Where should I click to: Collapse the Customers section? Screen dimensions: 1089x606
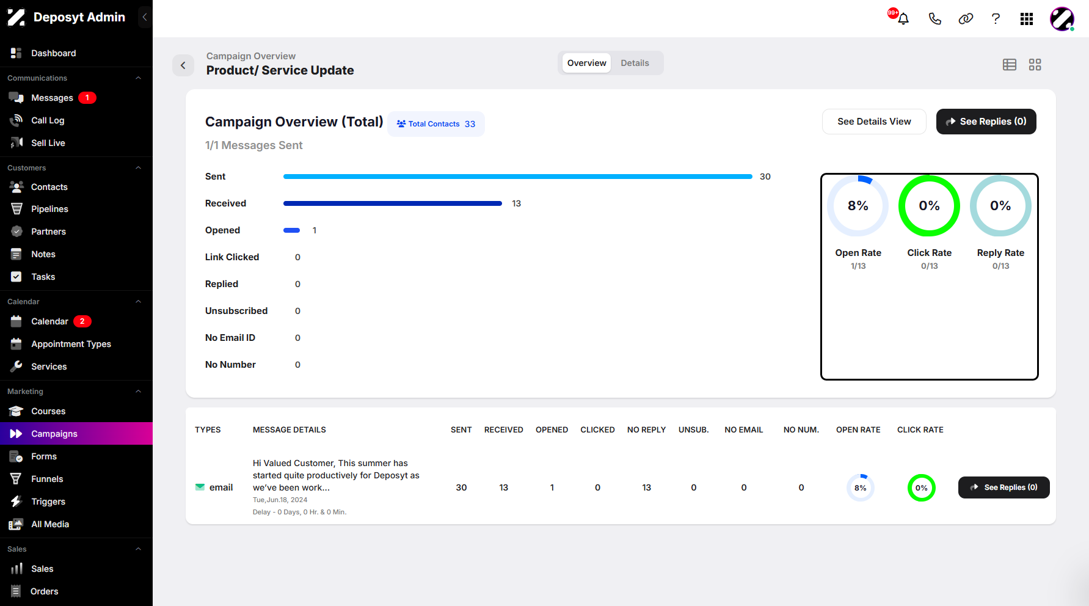pyautogui.click(x=138, y=168)
